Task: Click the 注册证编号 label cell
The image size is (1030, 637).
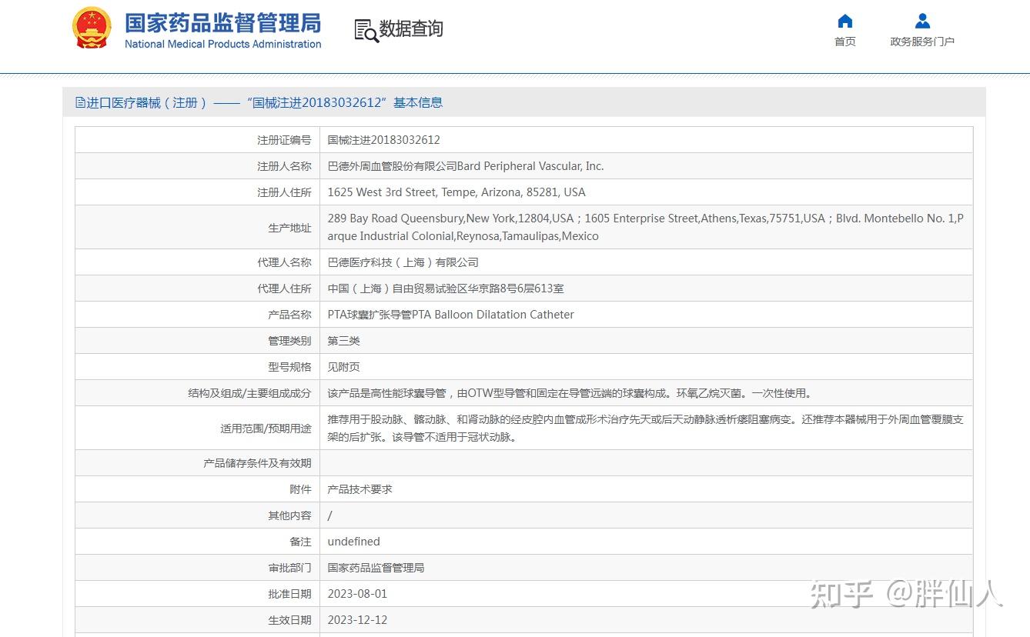Action: 198,140
